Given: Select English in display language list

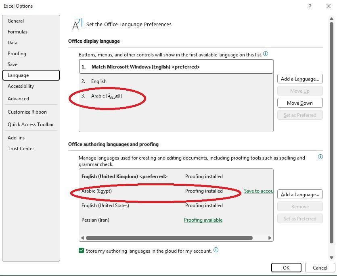Looking at the screenshot, I should 176,81.
